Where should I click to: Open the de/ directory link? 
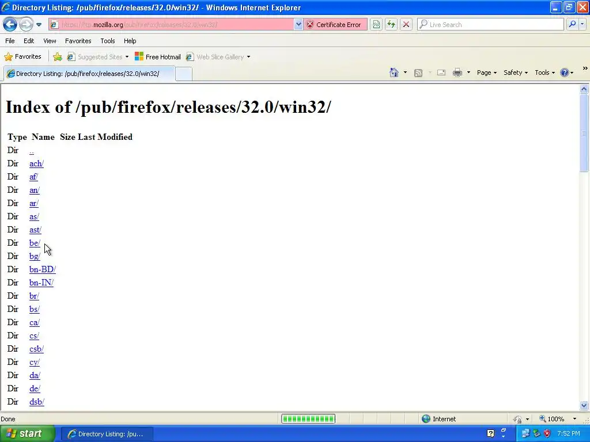[x=35, y=388]
